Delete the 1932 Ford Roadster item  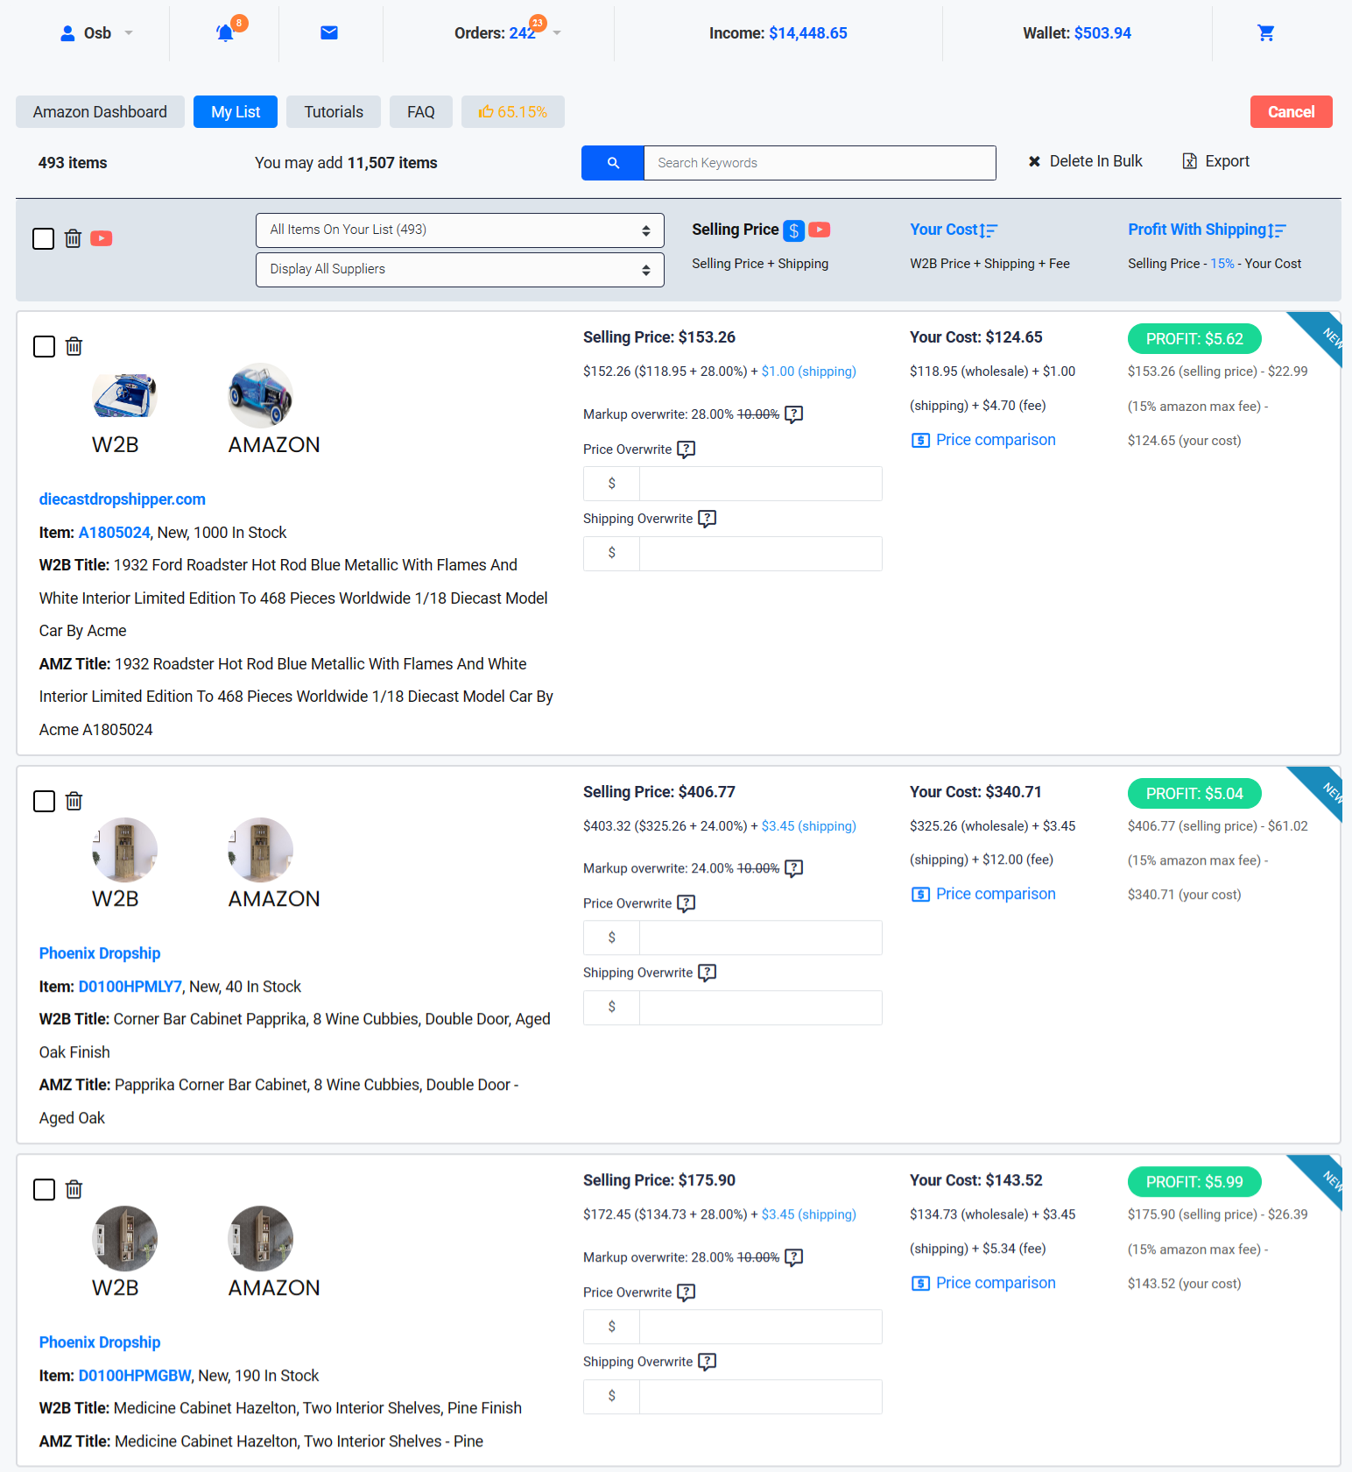point(74,346)
